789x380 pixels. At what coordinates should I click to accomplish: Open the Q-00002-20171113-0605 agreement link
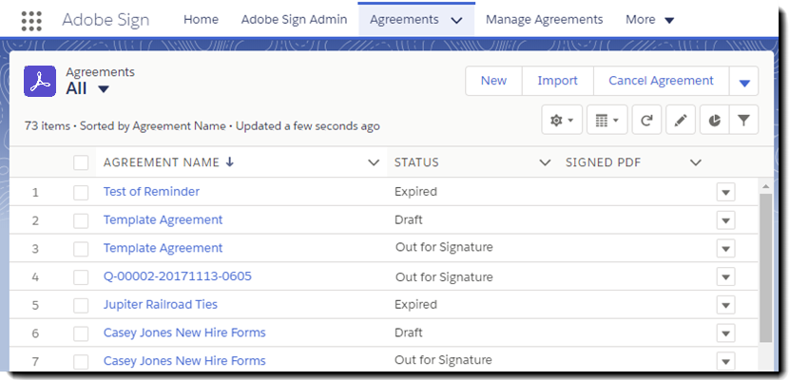tap(177, 276)
